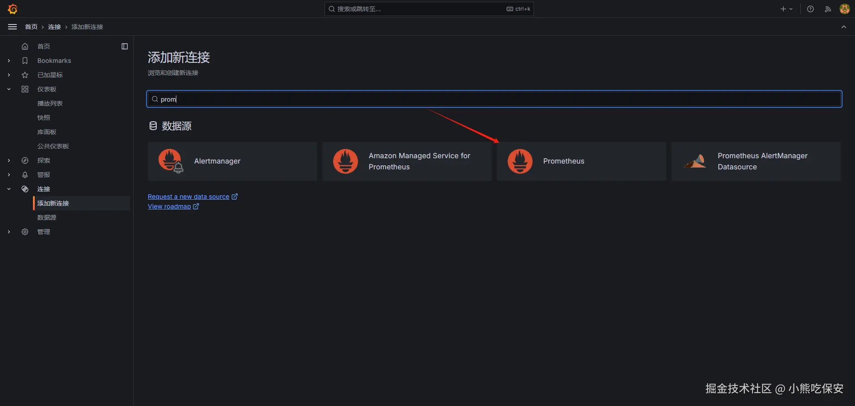Open 已加星标 in the sidebar

coord(50,75)
